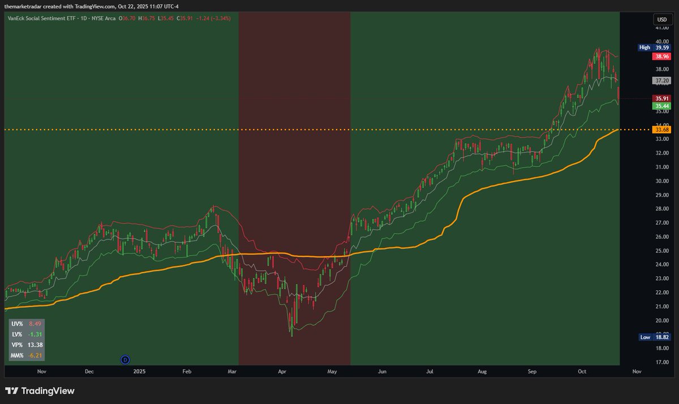Click the 35.91 current price label
This screenshot has height=404, width=679.
(661, 98)
